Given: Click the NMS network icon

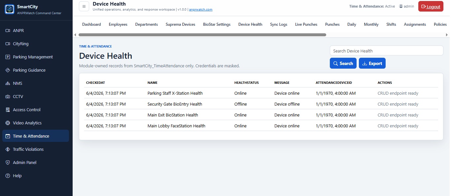Looking at the screenshot, I should (8, 83).
